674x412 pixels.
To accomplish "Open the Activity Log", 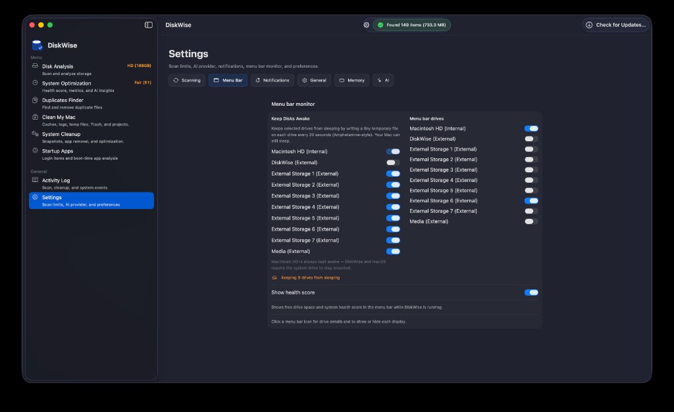I will (x=91, y=183).
